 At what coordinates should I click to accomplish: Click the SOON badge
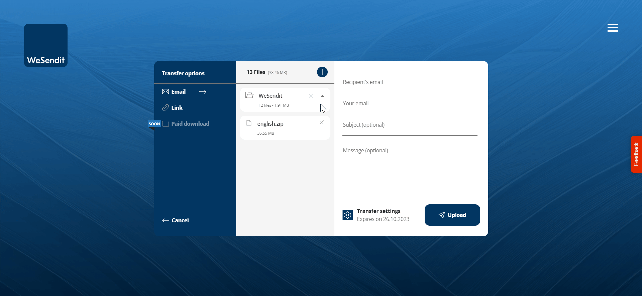pyautogui.click(x=154, y=124)
